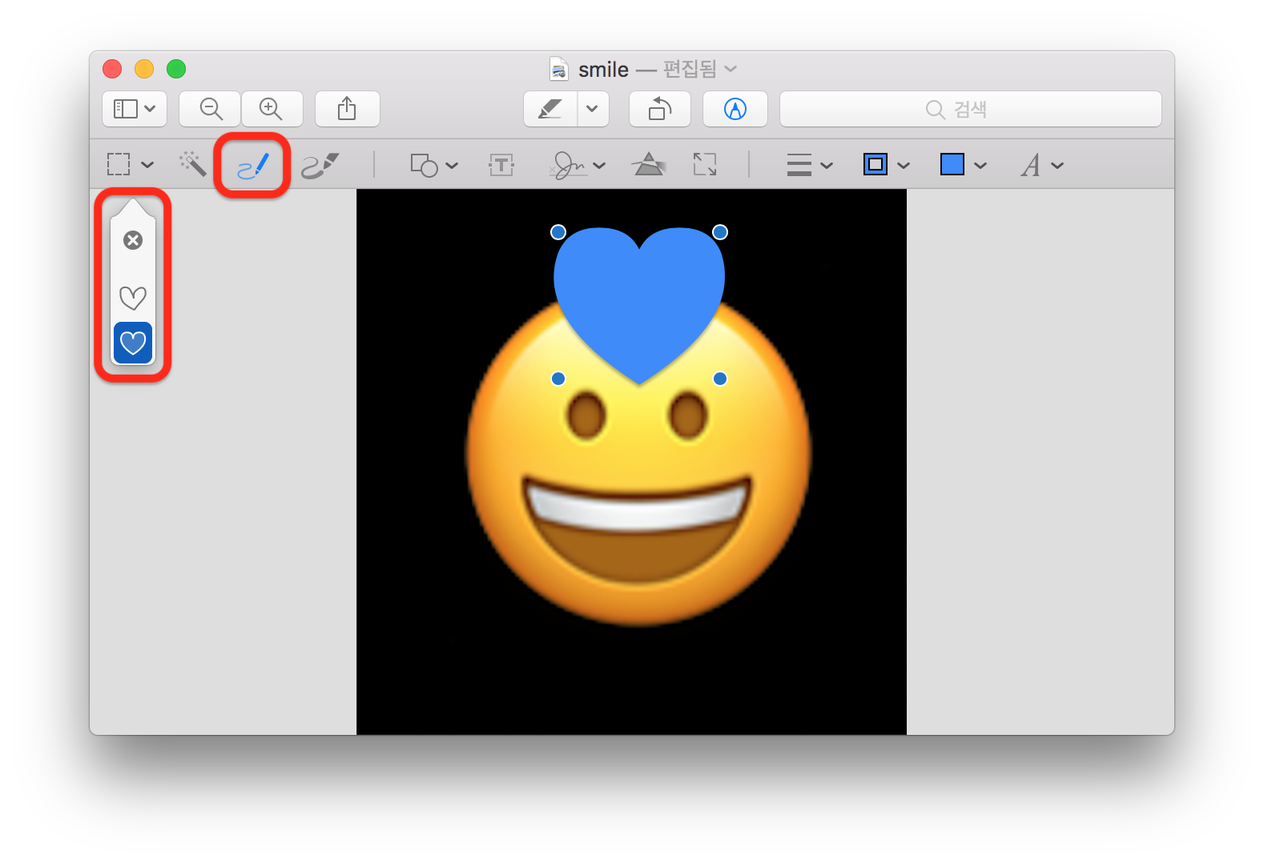
Task: Click the heart's bottom-right resize handle
Action: pos(720,379)
